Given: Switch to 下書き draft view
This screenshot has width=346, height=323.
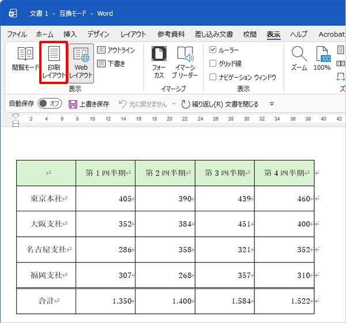Looking at the screenshot, I should [111, 64].
